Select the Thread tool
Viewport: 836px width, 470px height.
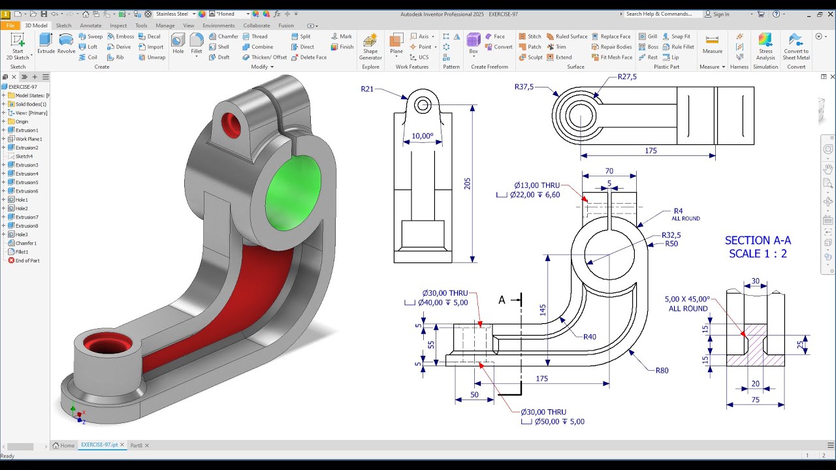click(x=255, y=37)
